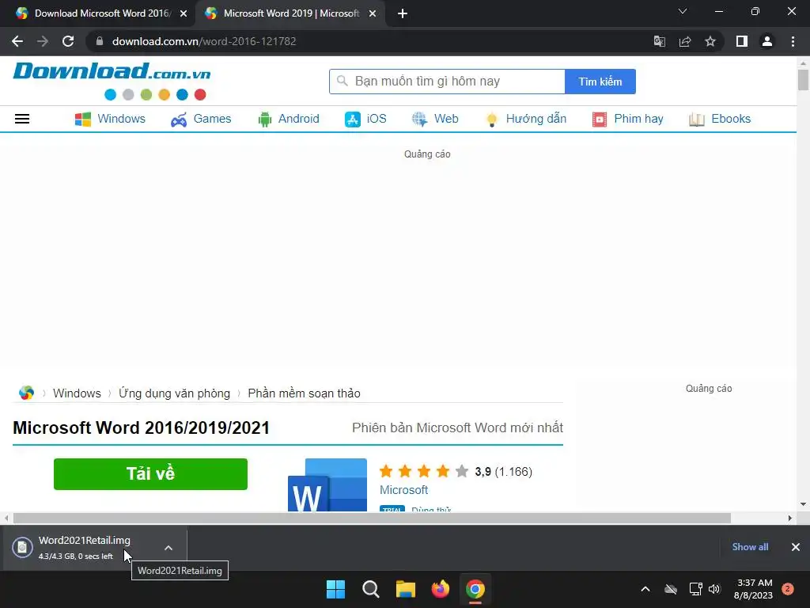
Task: Open the Windows Start menu
Action: [x=335, y=589]
